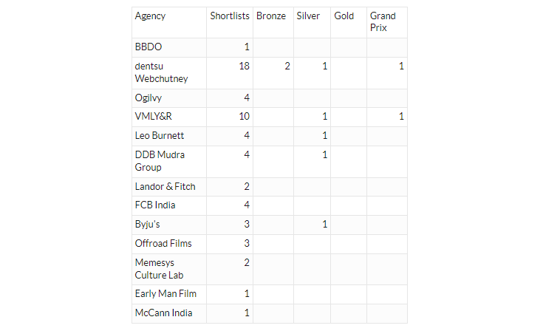The width and height of the screenshot is (560, 331).
Task: Click the DDB Mudra Group cell
Action: click(169, 161)
